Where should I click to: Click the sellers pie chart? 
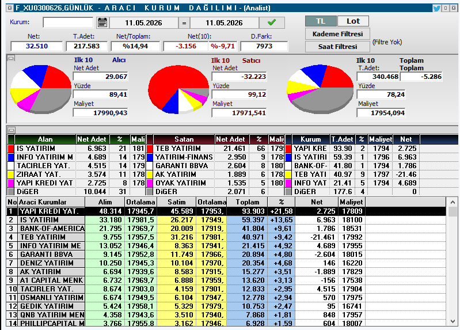click(178, 89)
